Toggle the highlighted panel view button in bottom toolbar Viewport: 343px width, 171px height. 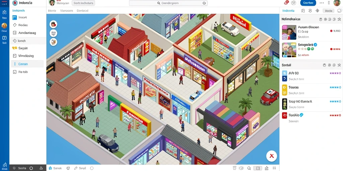(258, 168)
